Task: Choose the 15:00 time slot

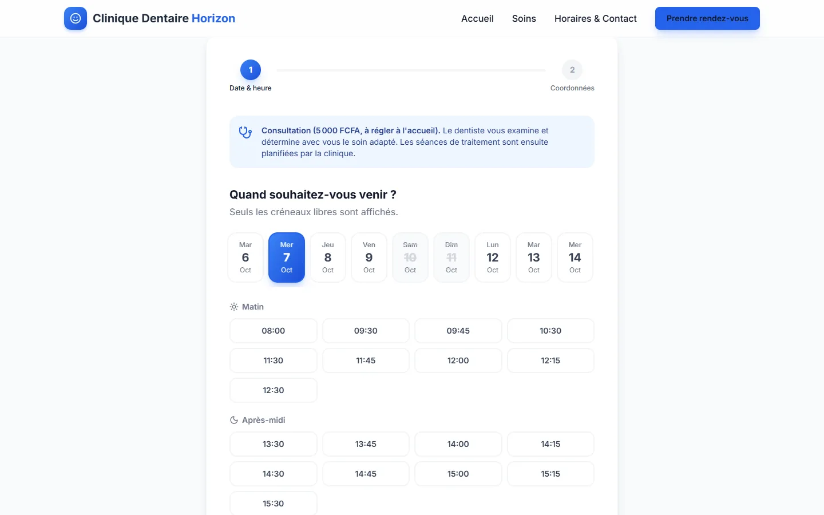Action: pyautogui.click(x=458, y=474)
